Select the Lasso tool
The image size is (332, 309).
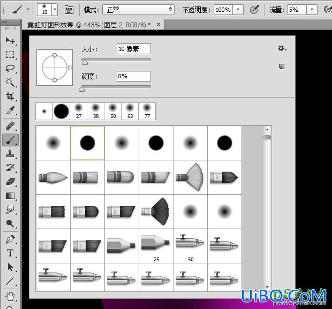click(x=10, y=69)
